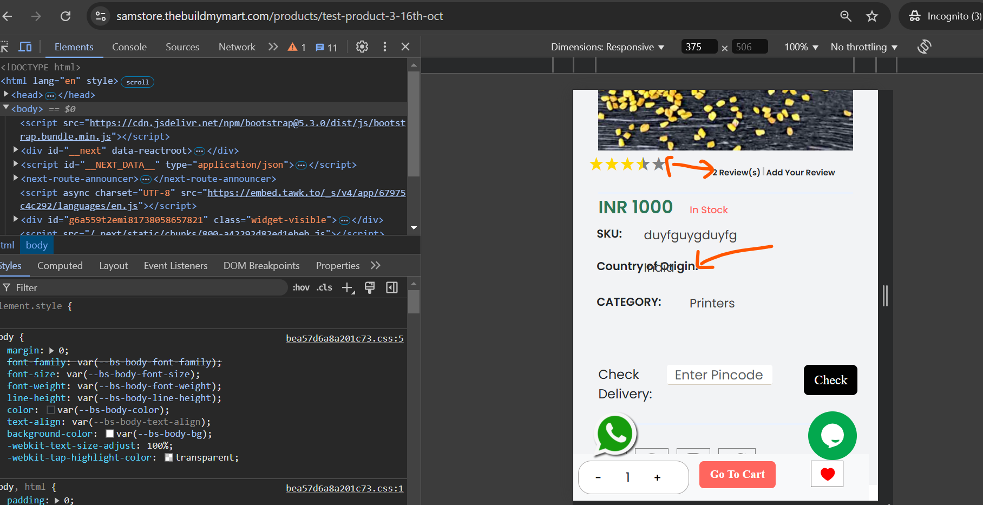The image size is (983, 505).
Task: Select the body breadcrumb item
Action: pos(37,245)
